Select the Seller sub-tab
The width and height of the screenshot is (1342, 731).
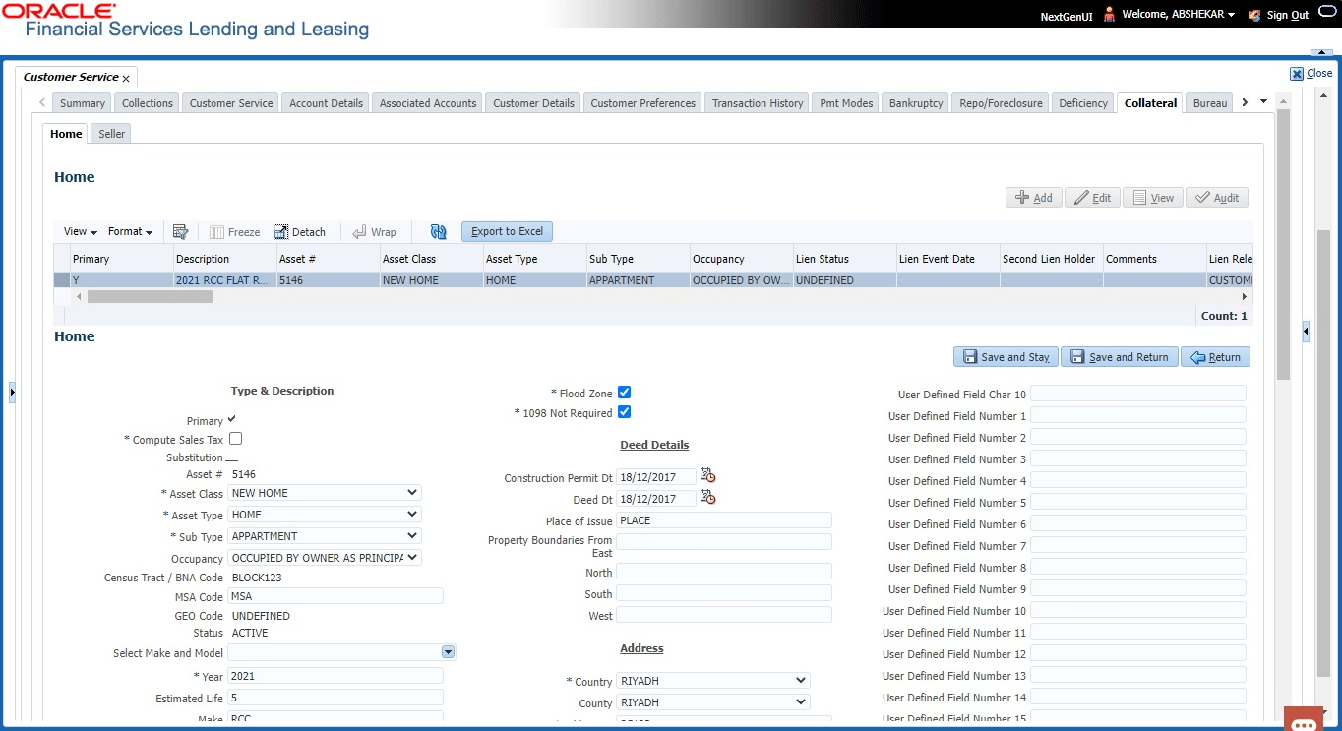[x=112, y=134]
